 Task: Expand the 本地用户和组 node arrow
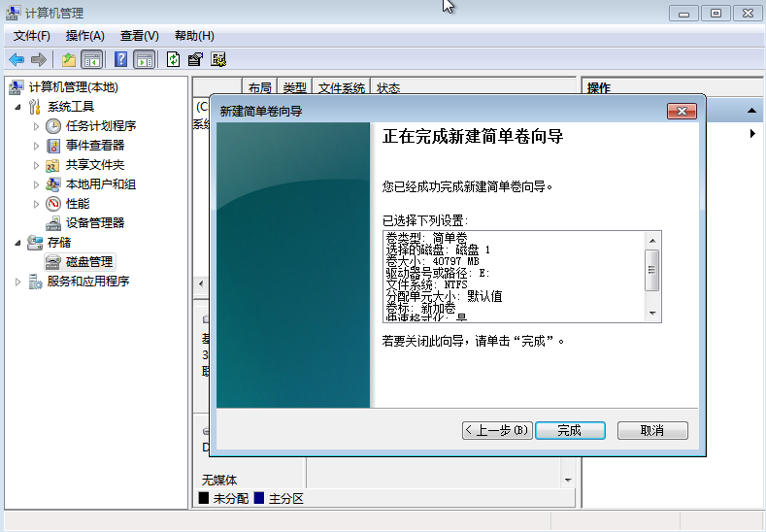(36, 184)
